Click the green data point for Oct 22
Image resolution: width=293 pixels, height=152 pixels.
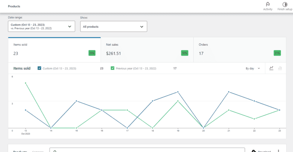pos(254,119)
